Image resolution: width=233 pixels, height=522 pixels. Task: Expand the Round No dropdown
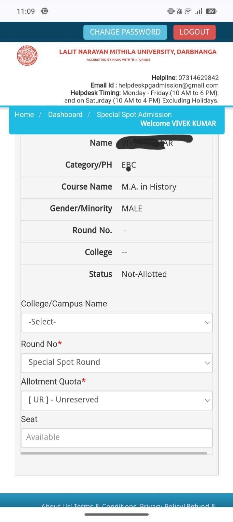coord(116,363)
